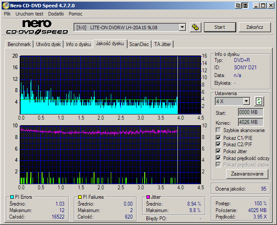Viewport: 277px width, 225px height.
Task: Click the copy-to-clipboard icon in title bar
Action: tap(238, 6)
